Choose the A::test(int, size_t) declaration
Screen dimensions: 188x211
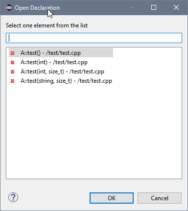pyautogui.click(x=62, y=71)
